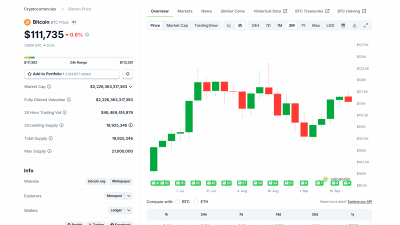This screenshot has height=225, width=400.
Task: Click the download chart data icon
Action: point(354,25)
